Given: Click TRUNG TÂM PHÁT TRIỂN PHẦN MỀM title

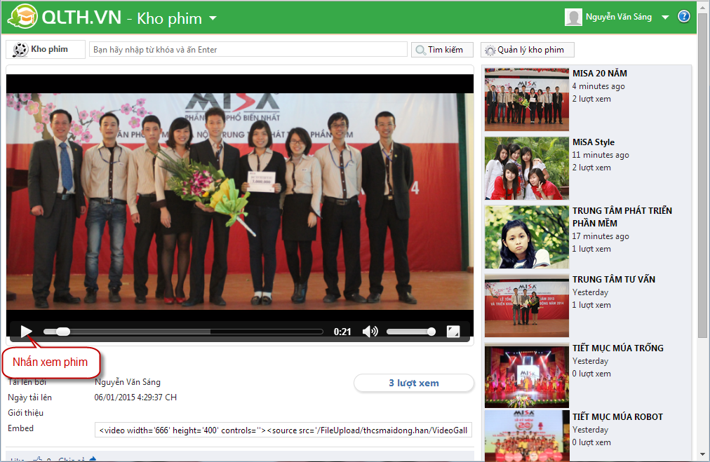Looking at the screenshot, I should click(x=622, y=217).
